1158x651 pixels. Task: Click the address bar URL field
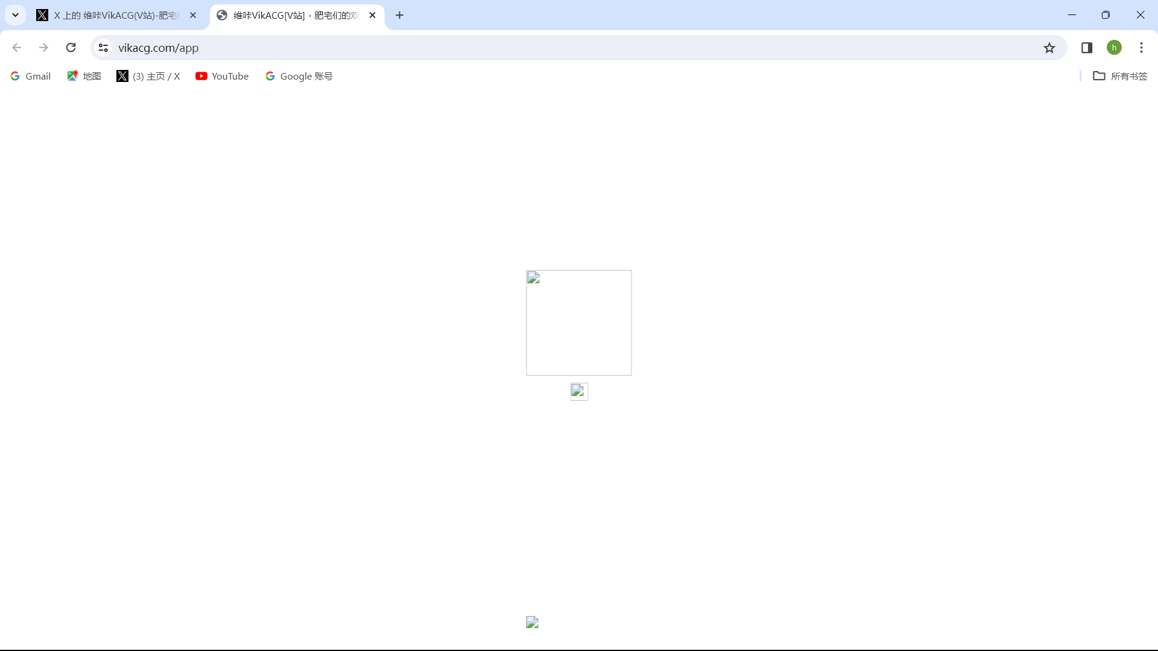[x=543, y=48]
